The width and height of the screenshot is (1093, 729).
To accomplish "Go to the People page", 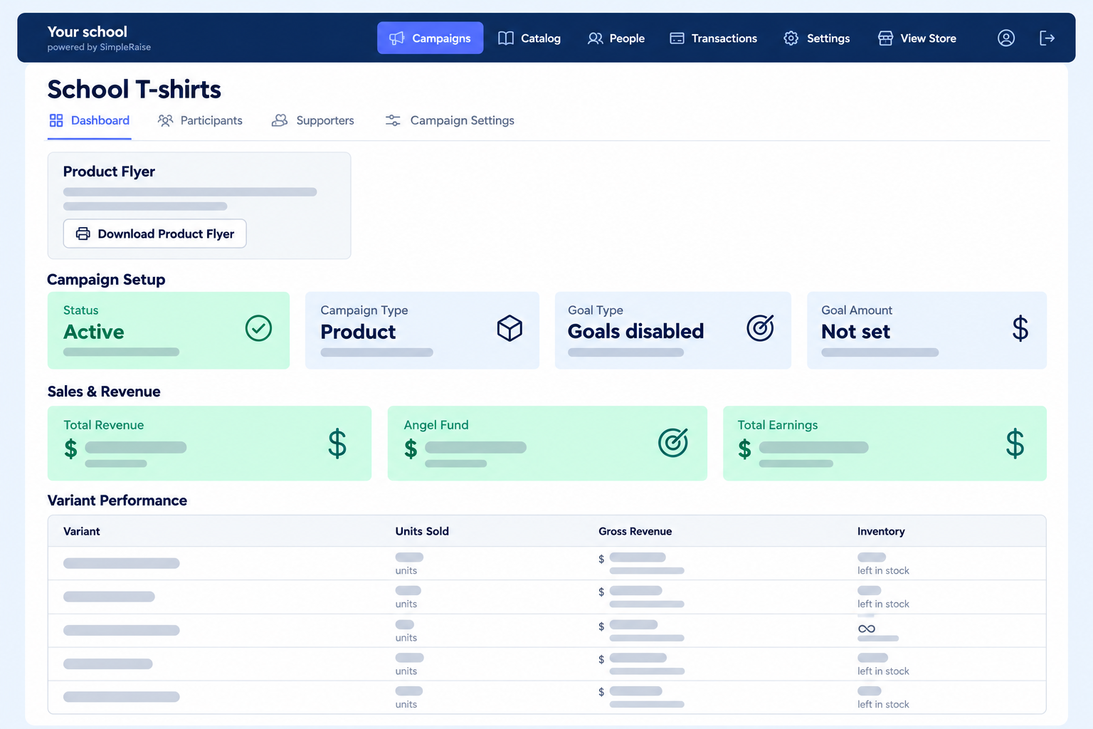I will click(x=616, y=38).
